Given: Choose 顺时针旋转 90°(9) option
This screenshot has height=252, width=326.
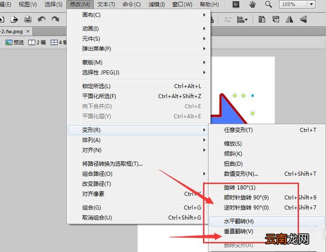Looking at the screenshot, I should coord(267,197).
